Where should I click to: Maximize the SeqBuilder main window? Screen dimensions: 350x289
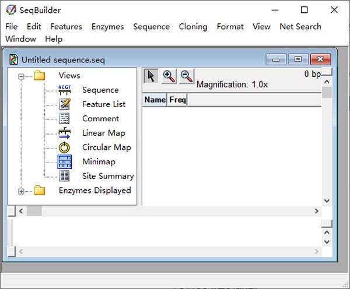[304, 10]
